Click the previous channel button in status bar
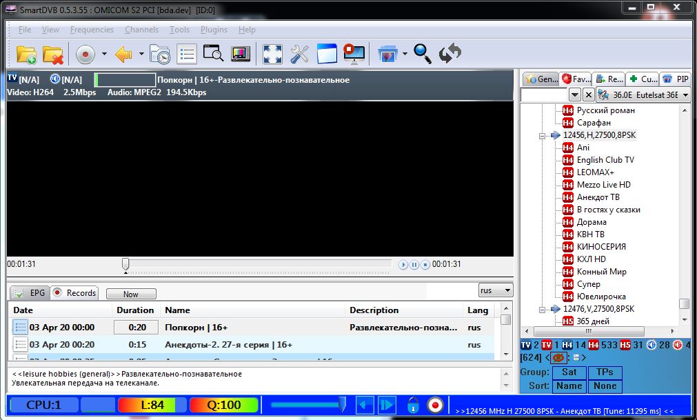 [x=365, y=405]
